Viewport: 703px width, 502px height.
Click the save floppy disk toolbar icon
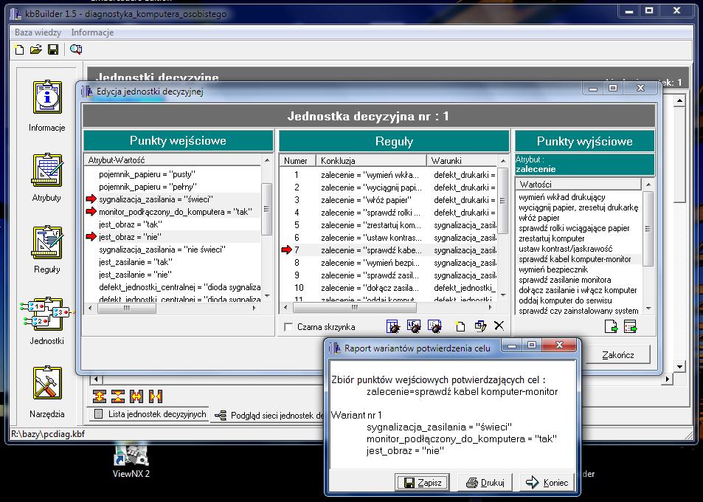pyautogui.click(x=53, y=49)
